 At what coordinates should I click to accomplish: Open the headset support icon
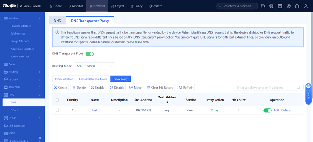coord(297,6)
